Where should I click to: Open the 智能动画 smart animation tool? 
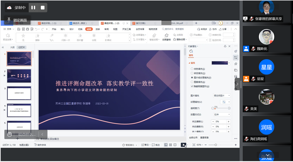[154, 37]
